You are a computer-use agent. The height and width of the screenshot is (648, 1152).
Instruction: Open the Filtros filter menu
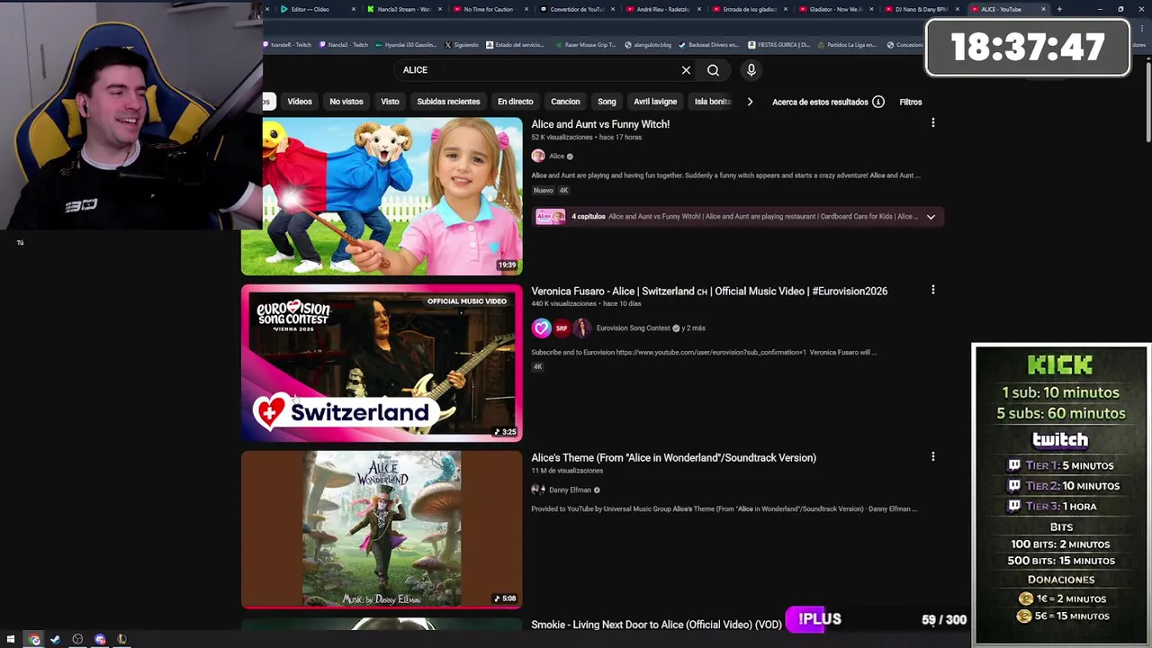point(911,102)
